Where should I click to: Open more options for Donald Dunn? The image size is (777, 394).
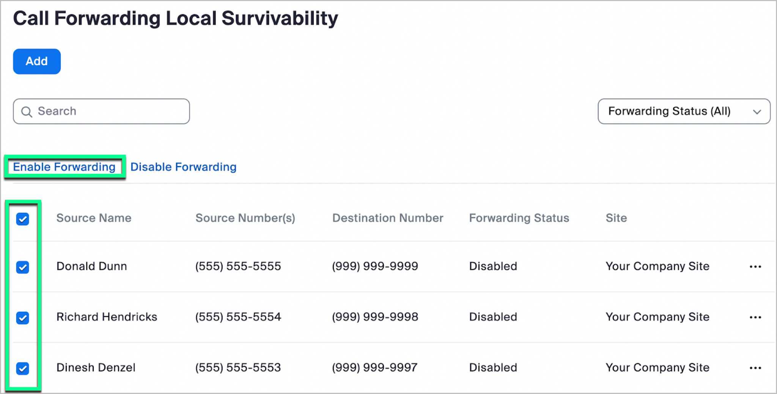(x=755, y=267)
